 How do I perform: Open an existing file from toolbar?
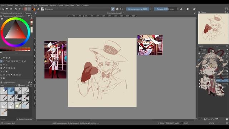pyautogui.click(x=7, y=9)
